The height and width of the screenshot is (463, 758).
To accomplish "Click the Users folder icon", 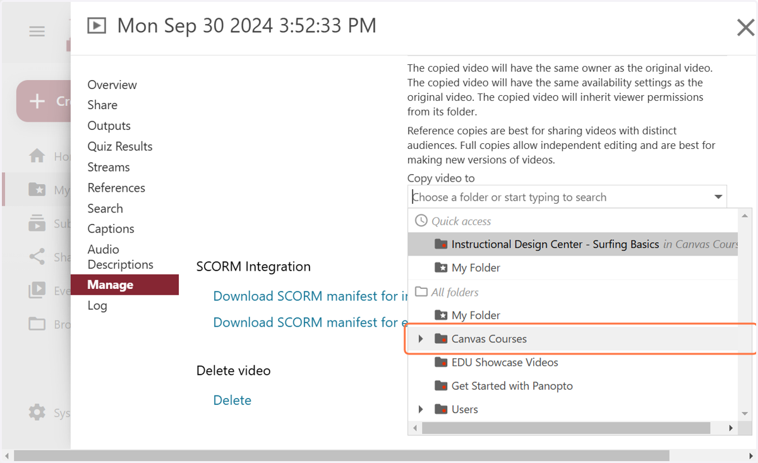I will [x=441, y=409].
